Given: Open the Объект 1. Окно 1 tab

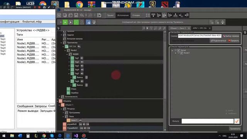Looking at the screenshot, I should (178, 28).
